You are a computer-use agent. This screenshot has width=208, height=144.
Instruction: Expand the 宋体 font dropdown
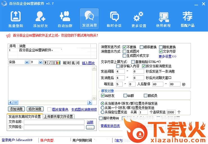coord(27,62)
